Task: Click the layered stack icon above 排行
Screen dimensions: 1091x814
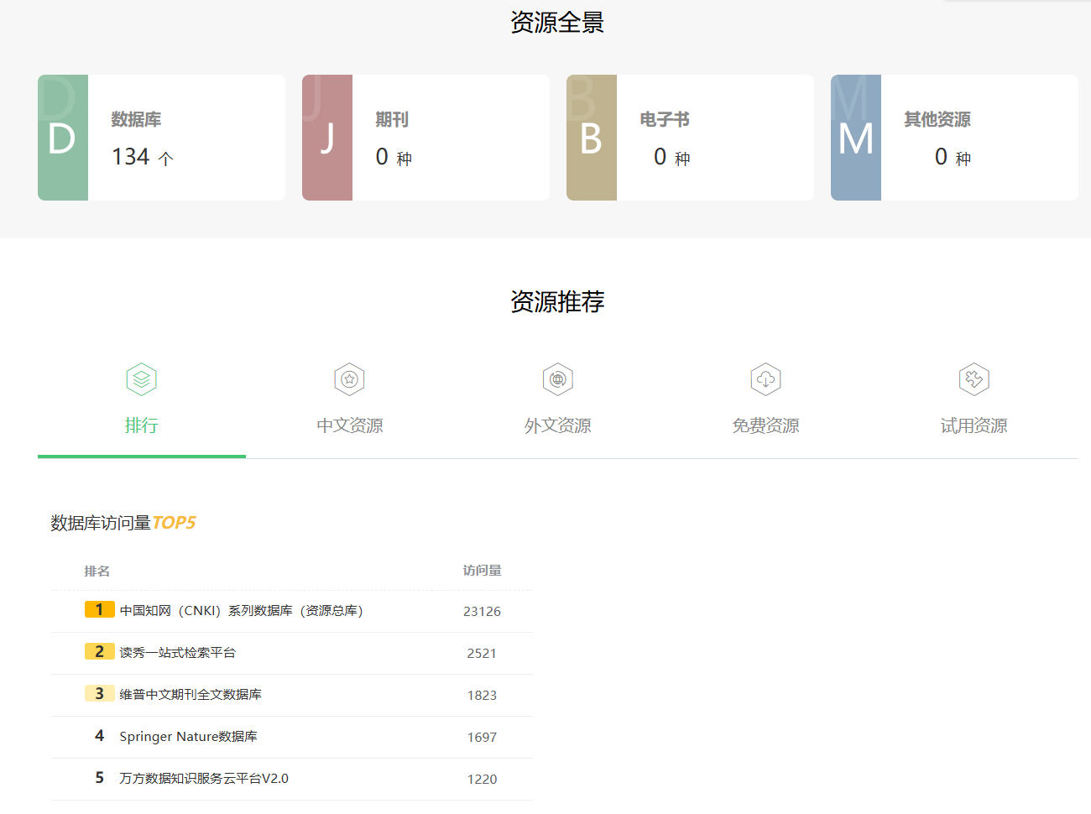Action: (141, 379)
